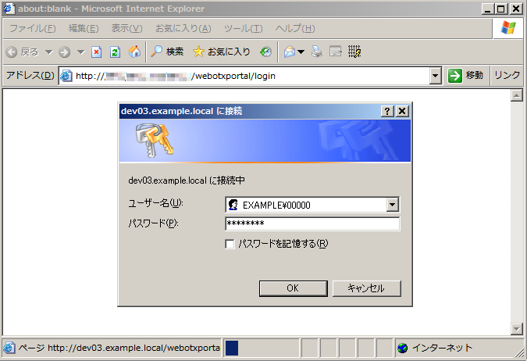Click the パスワード password field
The width and height of the screenshot is (527, 361).
312,223
